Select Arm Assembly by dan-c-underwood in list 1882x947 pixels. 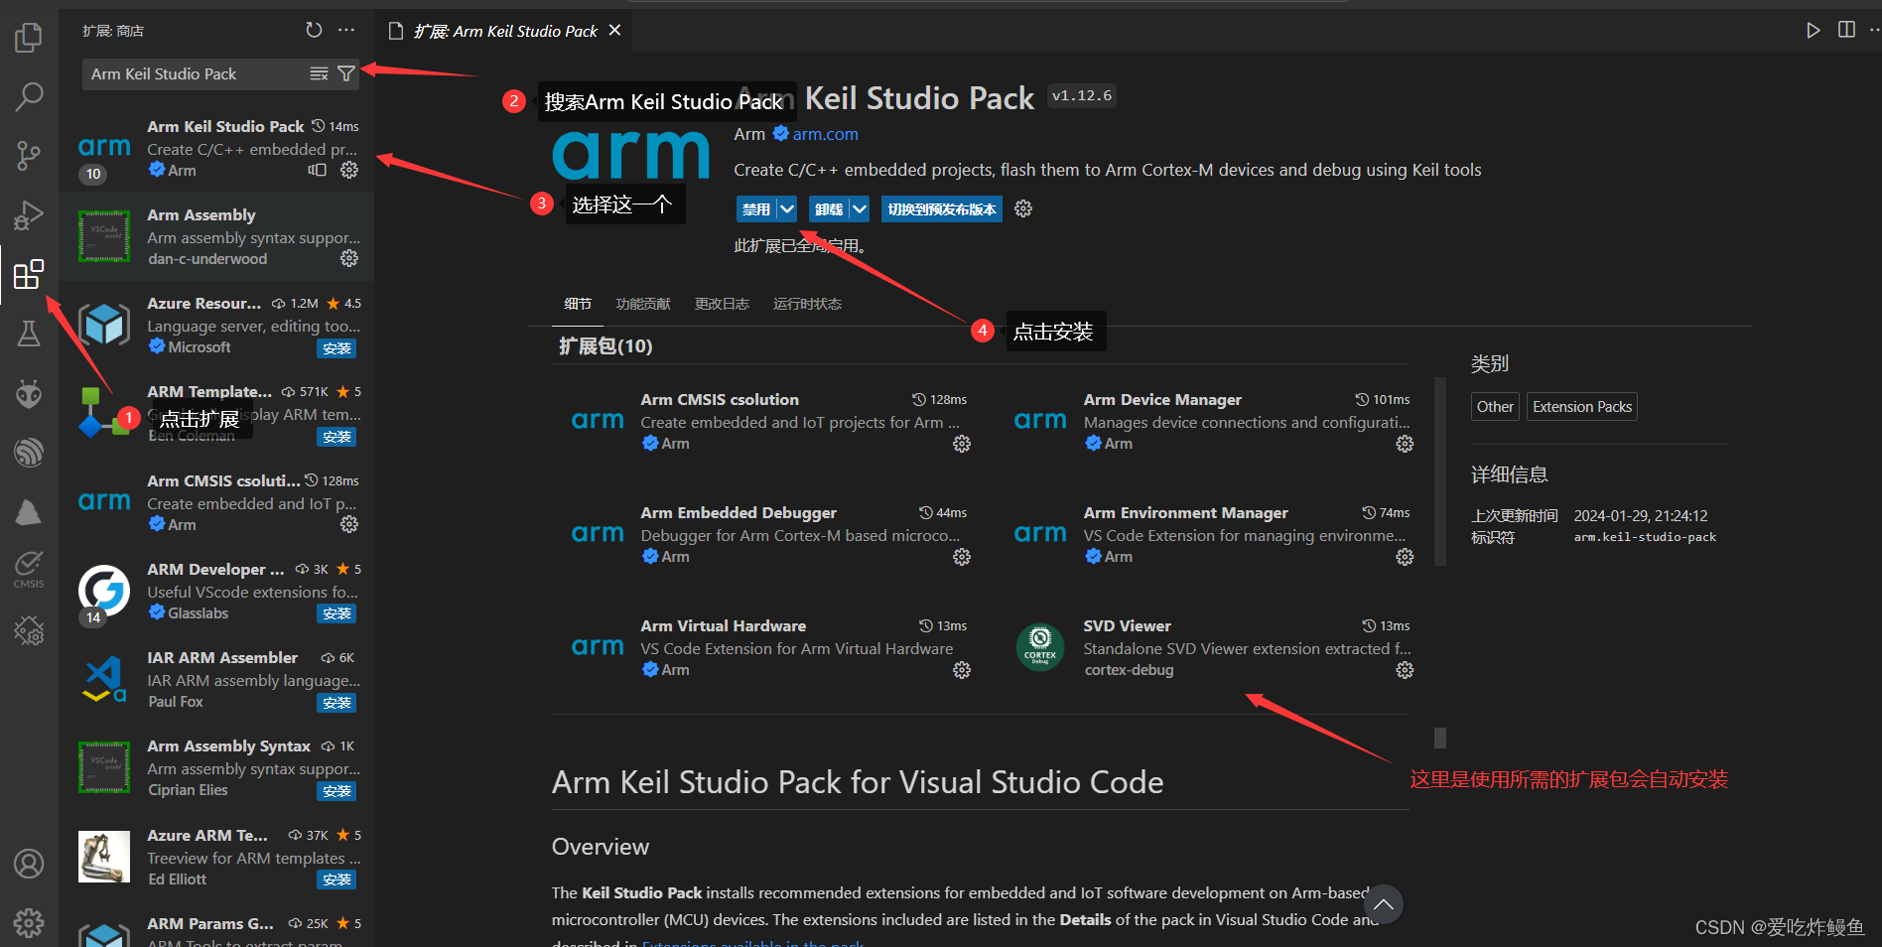(217, 236)
